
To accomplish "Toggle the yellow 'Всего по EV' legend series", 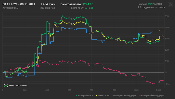I will click(x=103, y=96).
